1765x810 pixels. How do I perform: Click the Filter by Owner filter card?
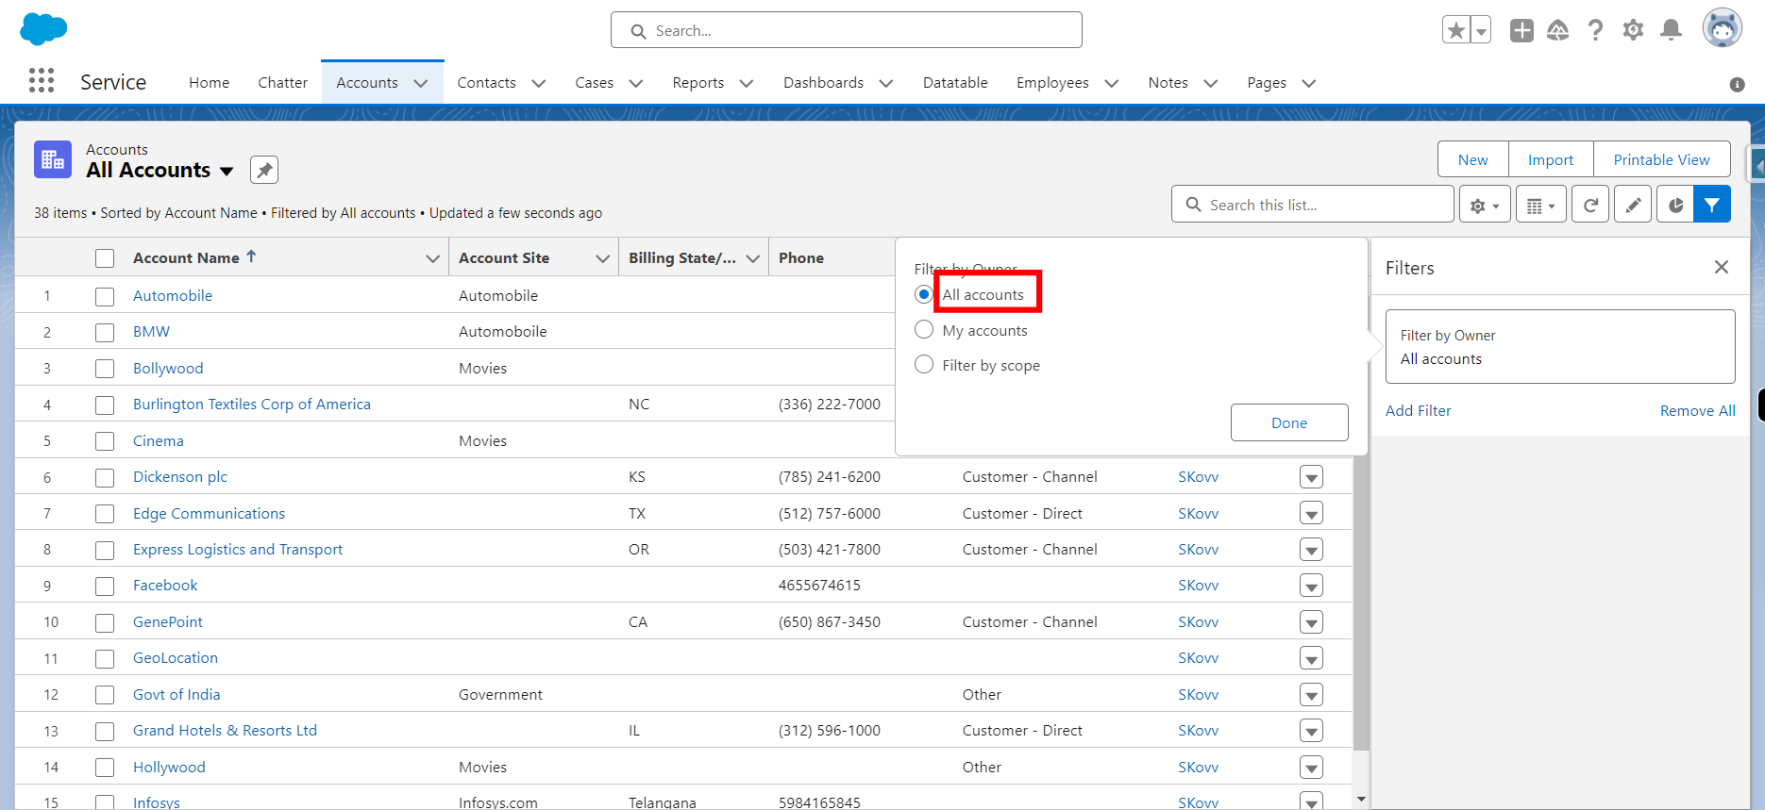[x=1560, y=347]
